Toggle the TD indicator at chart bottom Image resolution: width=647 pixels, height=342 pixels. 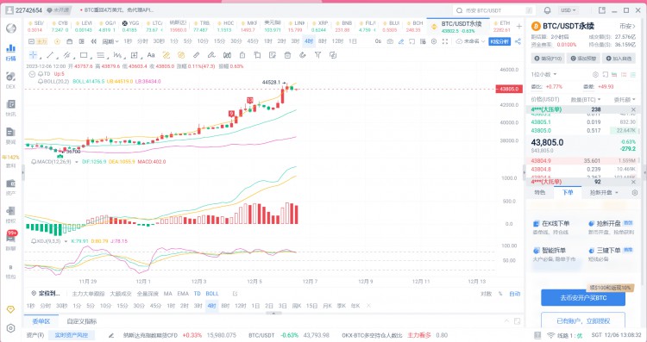click(x=198, y=294)
